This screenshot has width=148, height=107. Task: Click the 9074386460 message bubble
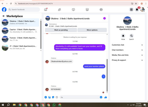coord(56,89)
